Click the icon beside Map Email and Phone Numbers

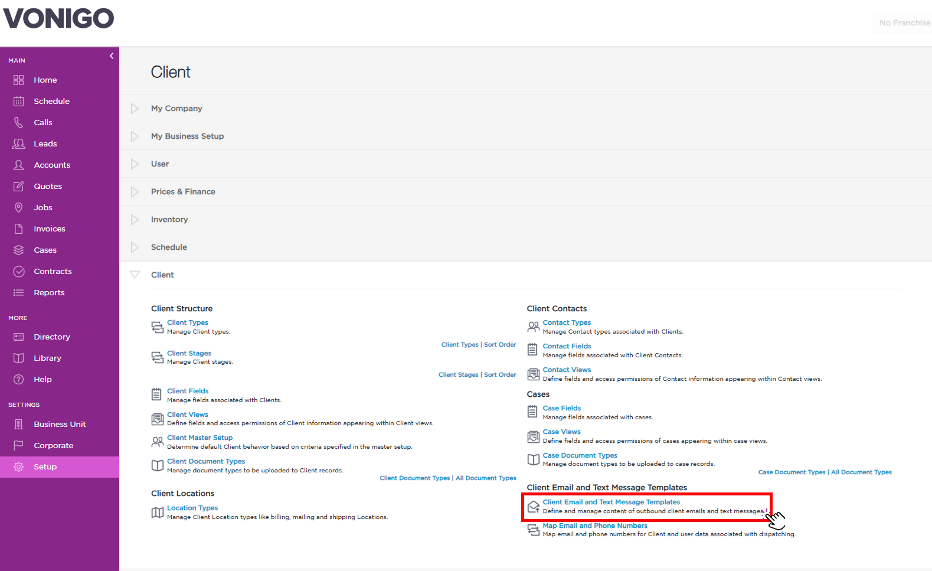coord(533,530)
